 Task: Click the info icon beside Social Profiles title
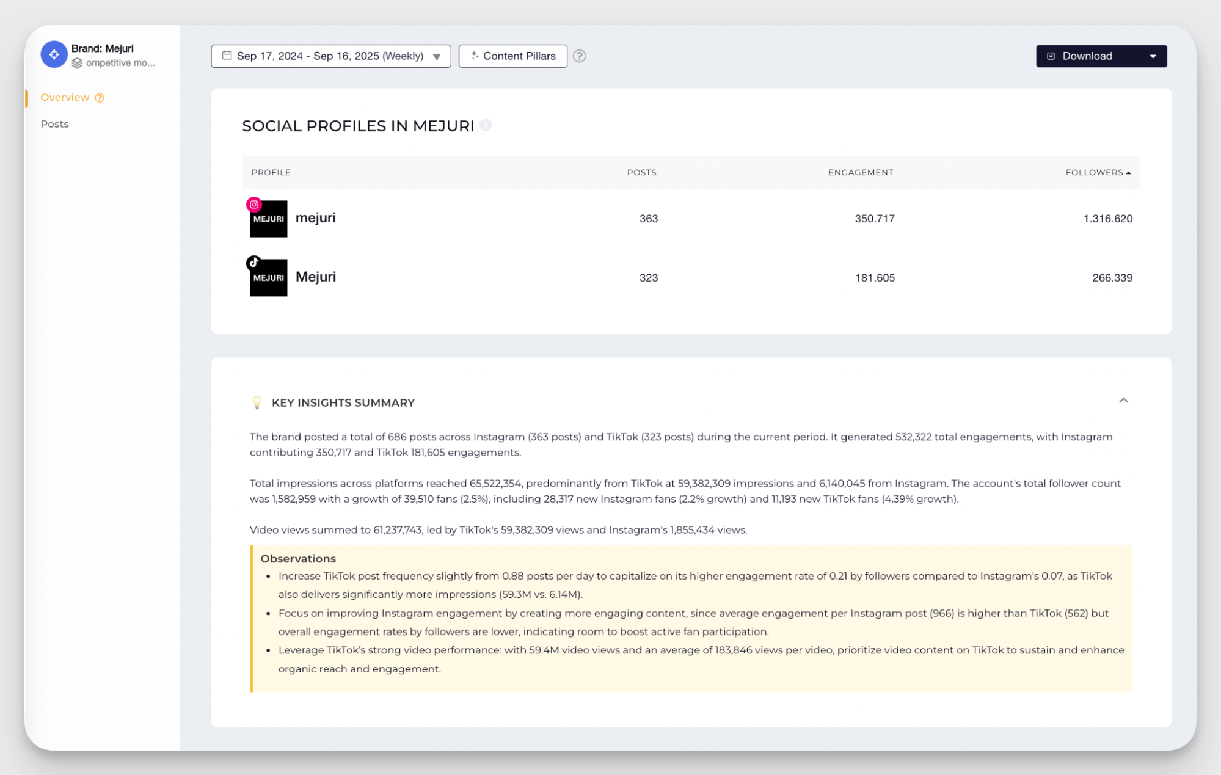click(486, 125)
